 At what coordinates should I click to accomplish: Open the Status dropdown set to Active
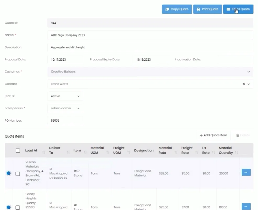65,96
